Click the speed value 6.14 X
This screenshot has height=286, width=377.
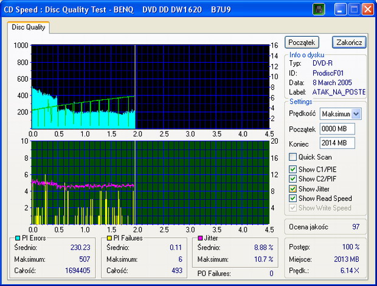[350, 271]
